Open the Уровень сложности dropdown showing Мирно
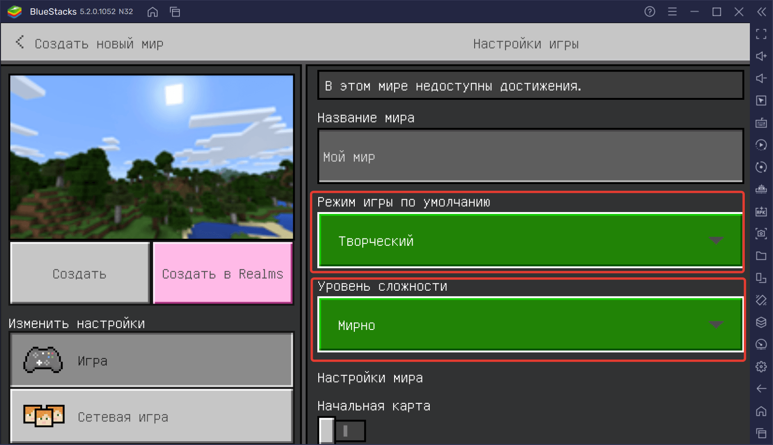Viewport: 773px width, 445px height. [x=530, y=325]
